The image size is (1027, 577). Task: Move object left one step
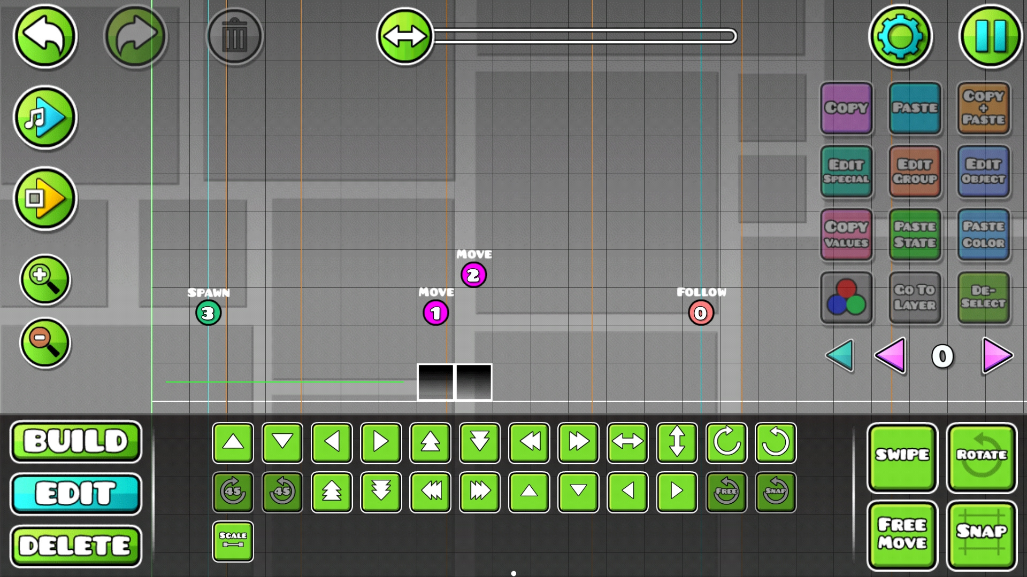click(x=332, y=442)
